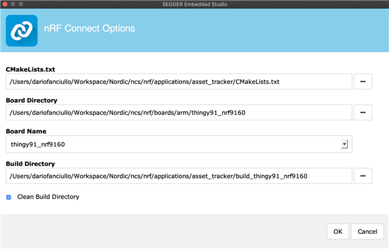Toggle the Clean Build Directory checkbox
The image size is (389, 249).
coord(9,197)
